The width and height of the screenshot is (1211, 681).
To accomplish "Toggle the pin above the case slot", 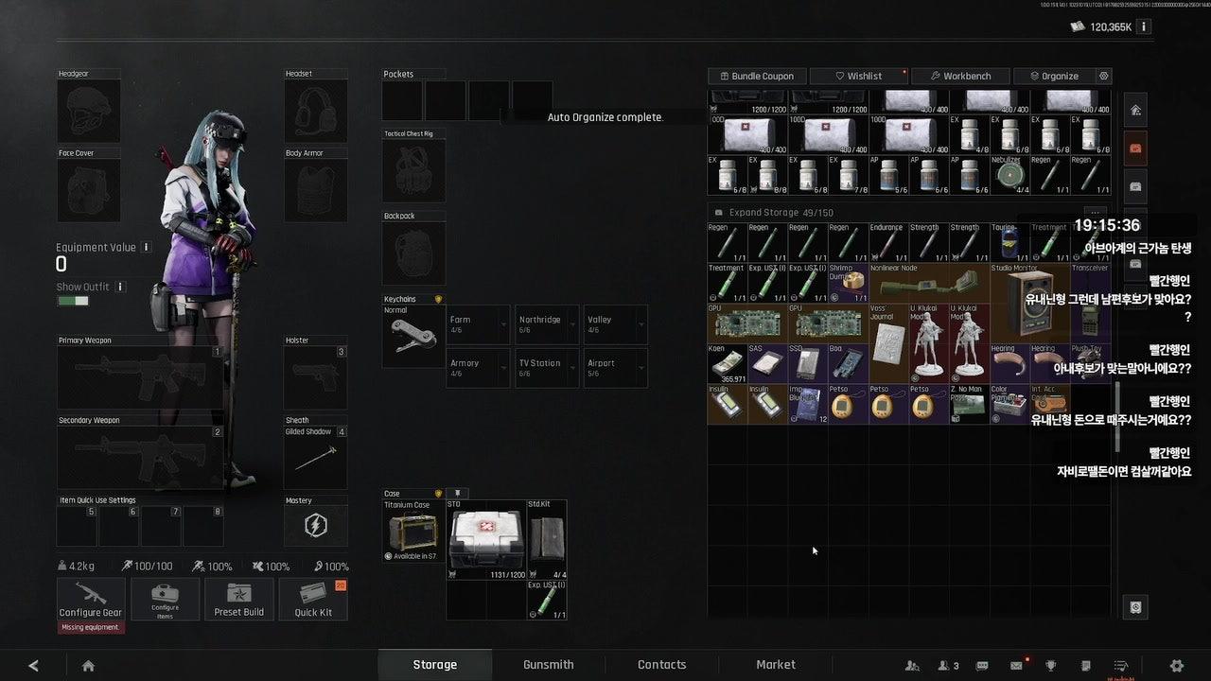I will (x=457, y=493).
